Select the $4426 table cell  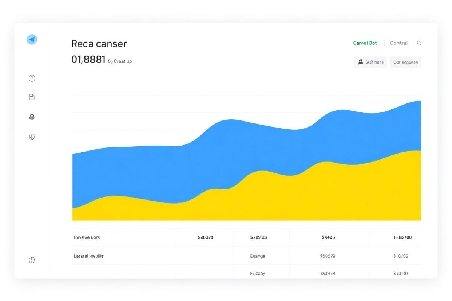pyautogui.click(x=328, y=237)
